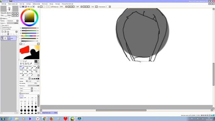This screenshot has height=121, width=215.
Task: Open the Вид menu
Action: point(51,4)
